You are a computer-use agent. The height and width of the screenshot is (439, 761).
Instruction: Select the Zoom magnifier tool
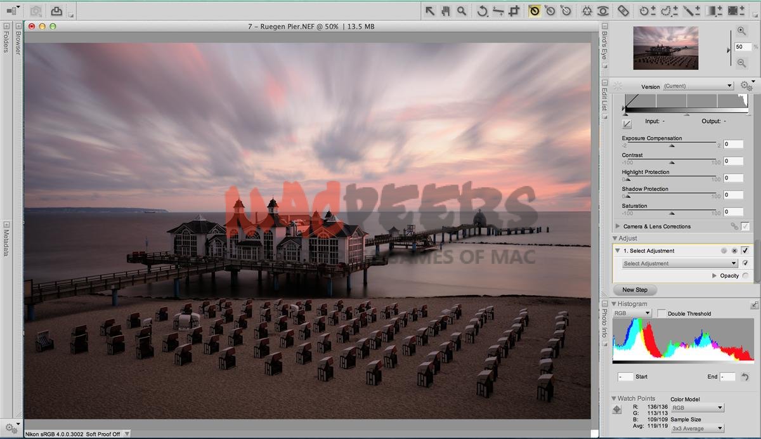[462, 11]
